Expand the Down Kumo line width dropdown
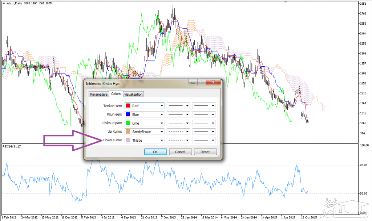The height and width of the screenshot is (221, 372). tap(204, 140)
